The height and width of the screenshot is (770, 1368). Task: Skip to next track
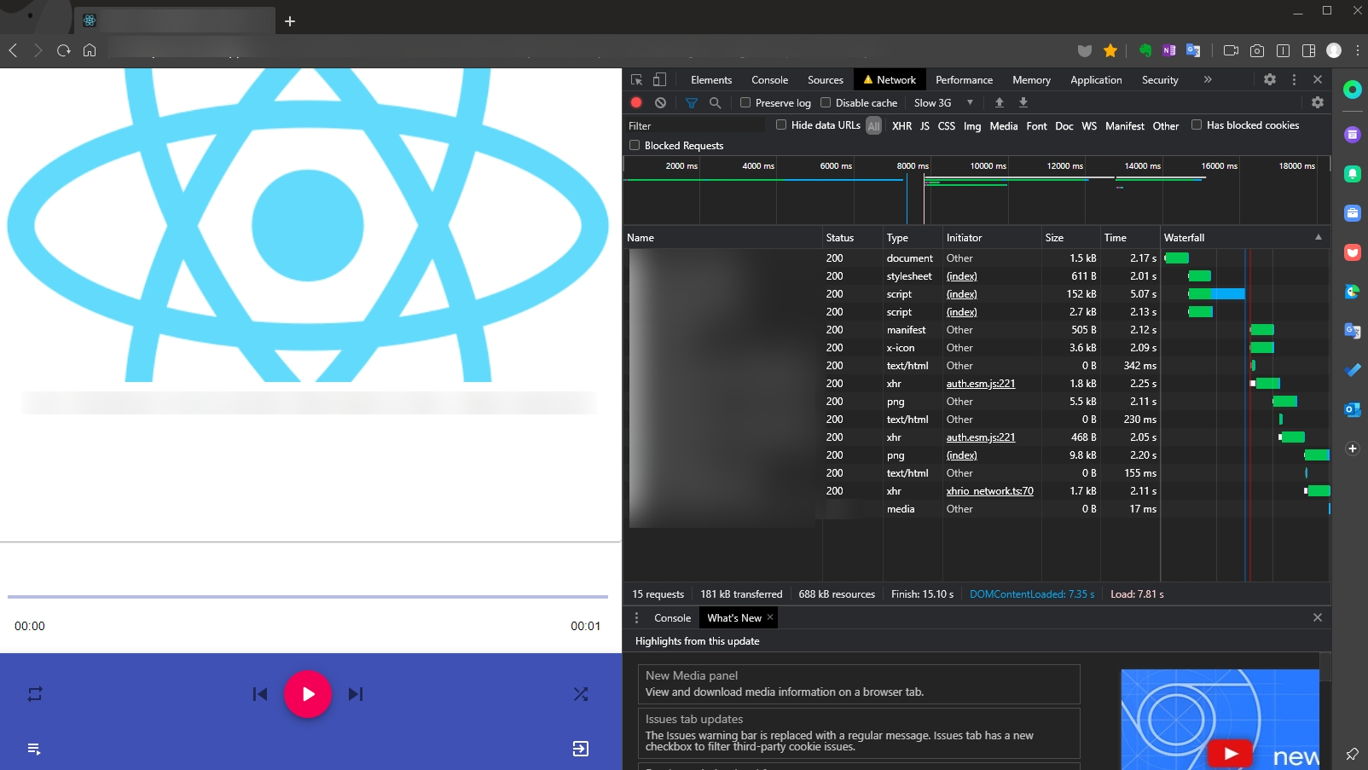356,694
